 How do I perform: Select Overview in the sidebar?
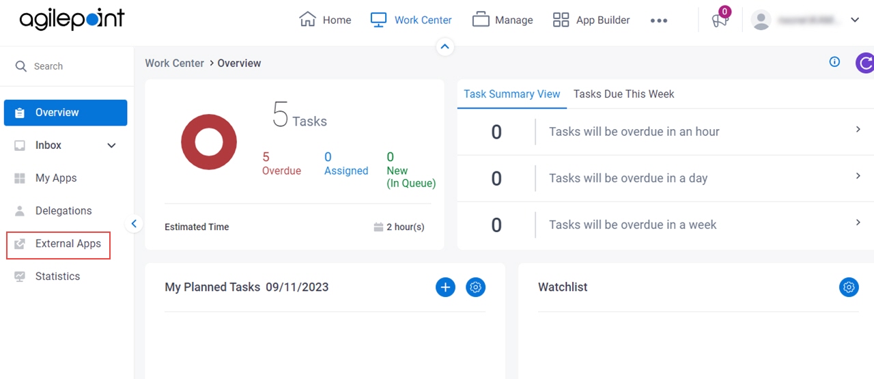(66, 113)
